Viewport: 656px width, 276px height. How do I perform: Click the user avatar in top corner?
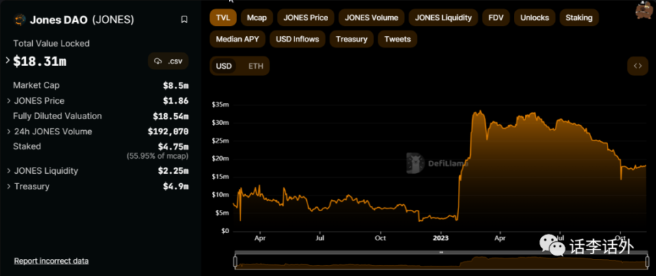tap(644, 10)
